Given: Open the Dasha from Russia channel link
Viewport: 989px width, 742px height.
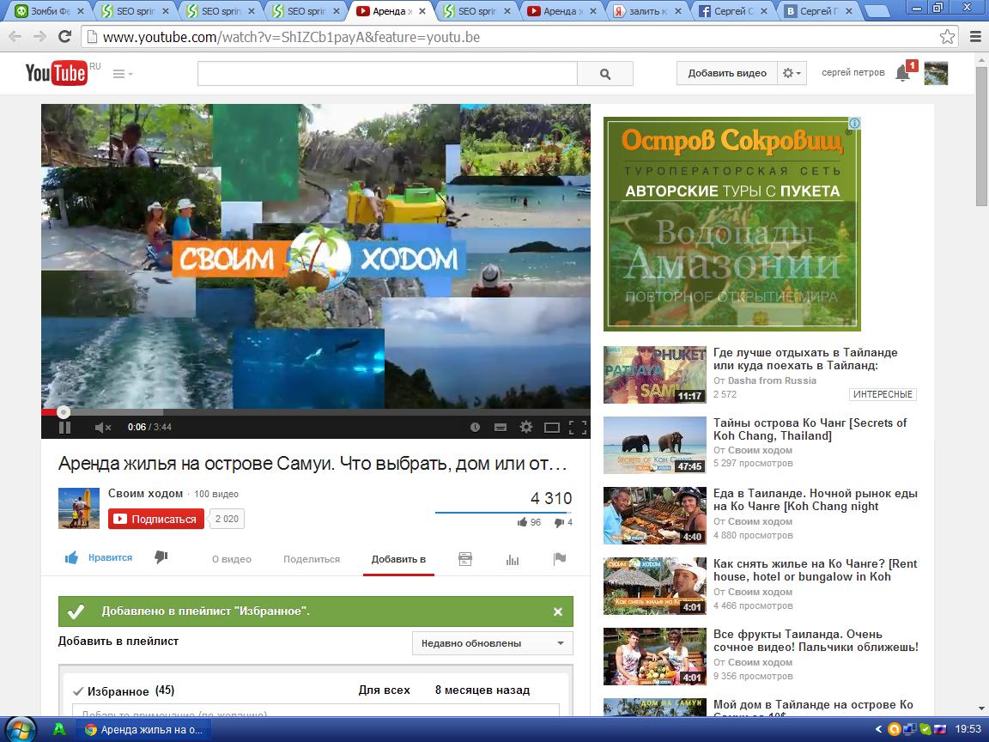Looking at the screenshot, I should point(772,380).
